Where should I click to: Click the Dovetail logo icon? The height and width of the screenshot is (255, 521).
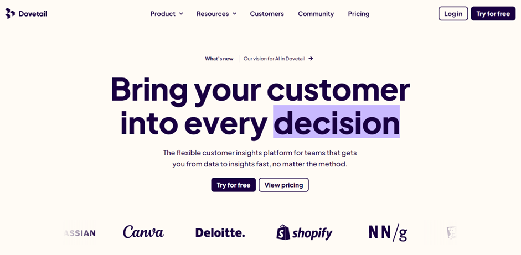point(10,14)
